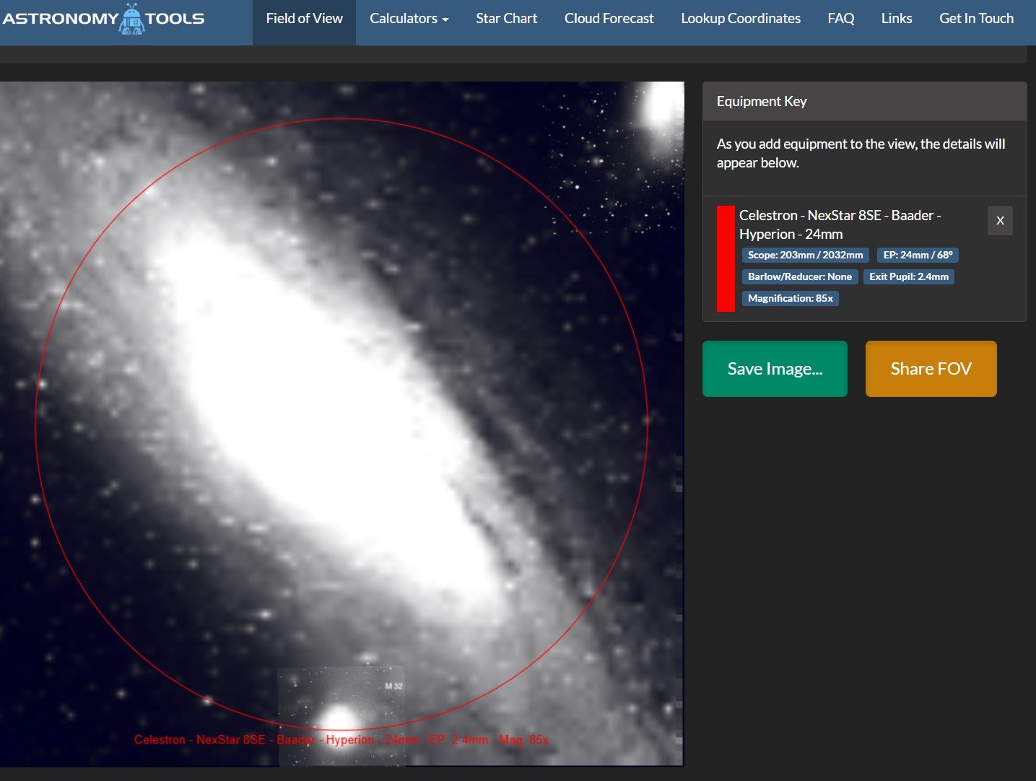Click the red FOV caption under the circle
Screen dimensions: 1036x781
click(x=341, y=740)
